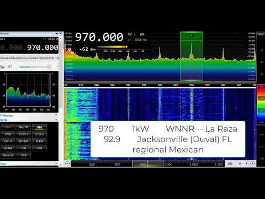Select the LSB mode button

coord(24,148)
